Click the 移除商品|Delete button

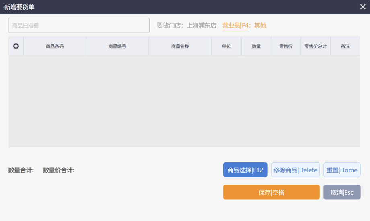[296, 170]
